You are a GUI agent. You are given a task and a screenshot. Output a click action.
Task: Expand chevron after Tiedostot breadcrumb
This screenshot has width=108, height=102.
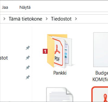(76, 19)
